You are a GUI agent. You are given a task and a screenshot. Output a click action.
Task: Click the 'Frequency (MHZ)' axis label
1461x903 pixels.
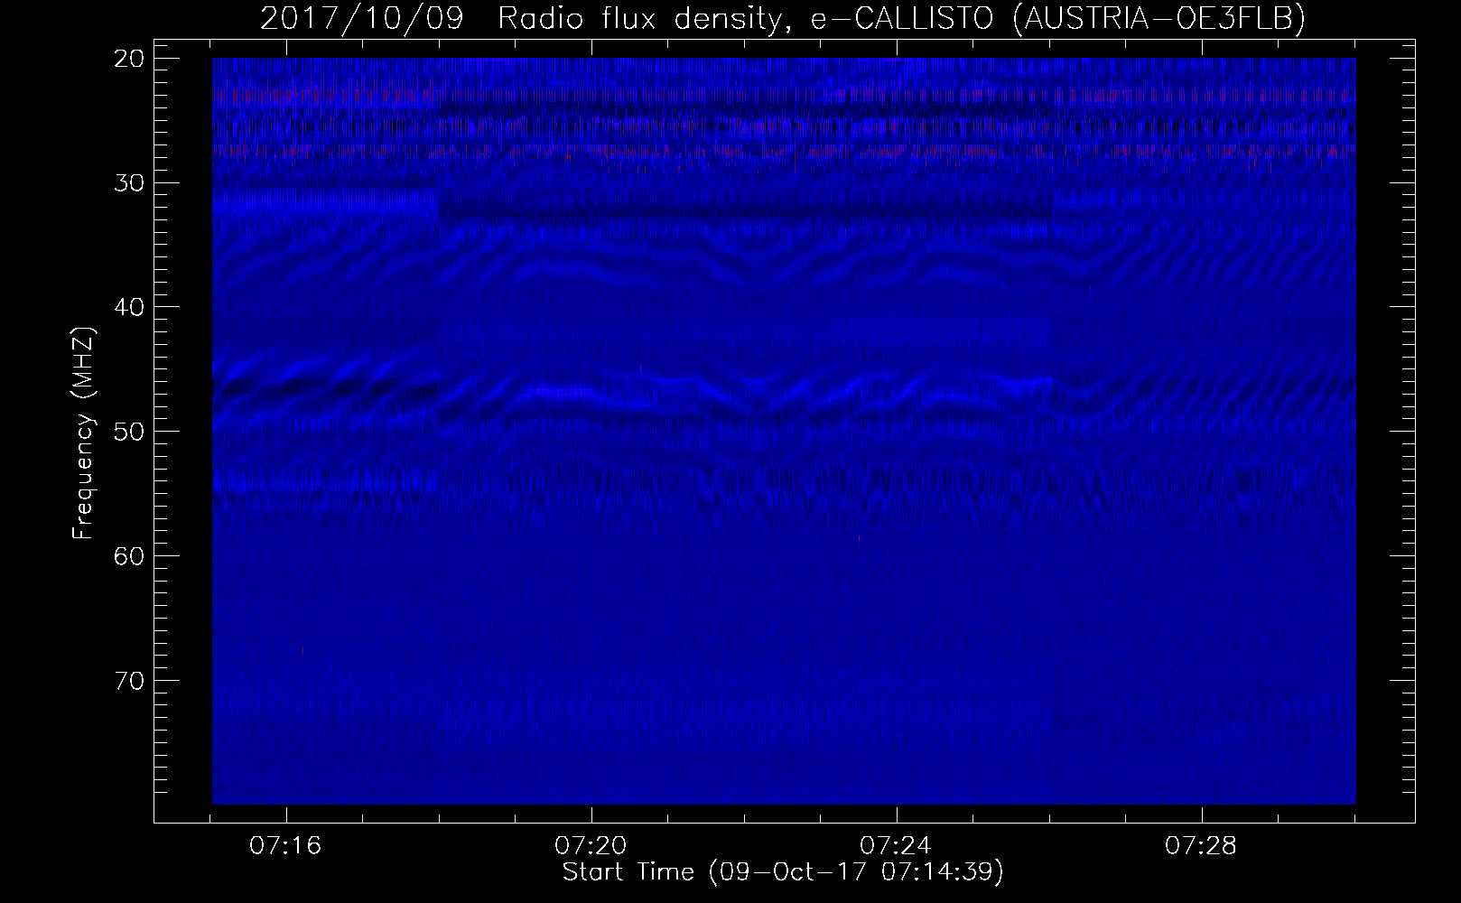pos(83,433)
